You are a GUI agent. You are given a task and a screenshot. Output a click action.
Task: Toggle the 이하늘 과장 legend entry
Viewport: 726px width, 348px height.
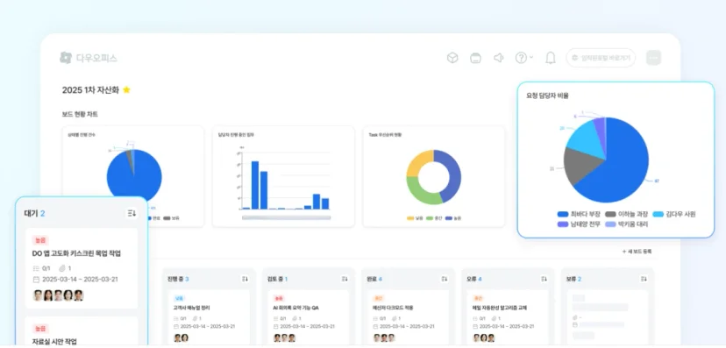[626, 214]
